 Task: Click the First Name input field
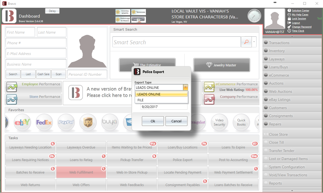[20, 32]
